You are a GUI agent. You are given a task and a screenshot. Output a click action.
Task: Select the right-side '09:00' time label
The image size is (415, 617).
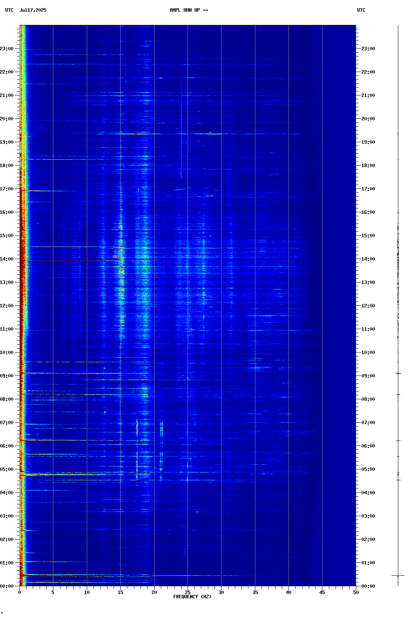coord(368,376)
